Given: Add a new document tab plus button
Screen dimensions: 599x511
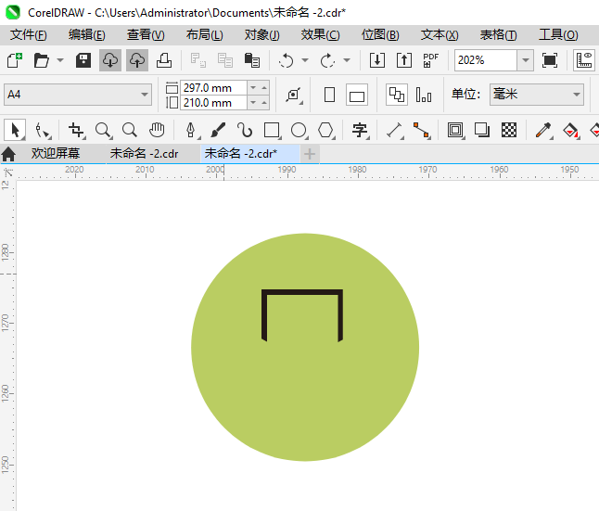Looking at the screenshot, I should coord(310,154).
